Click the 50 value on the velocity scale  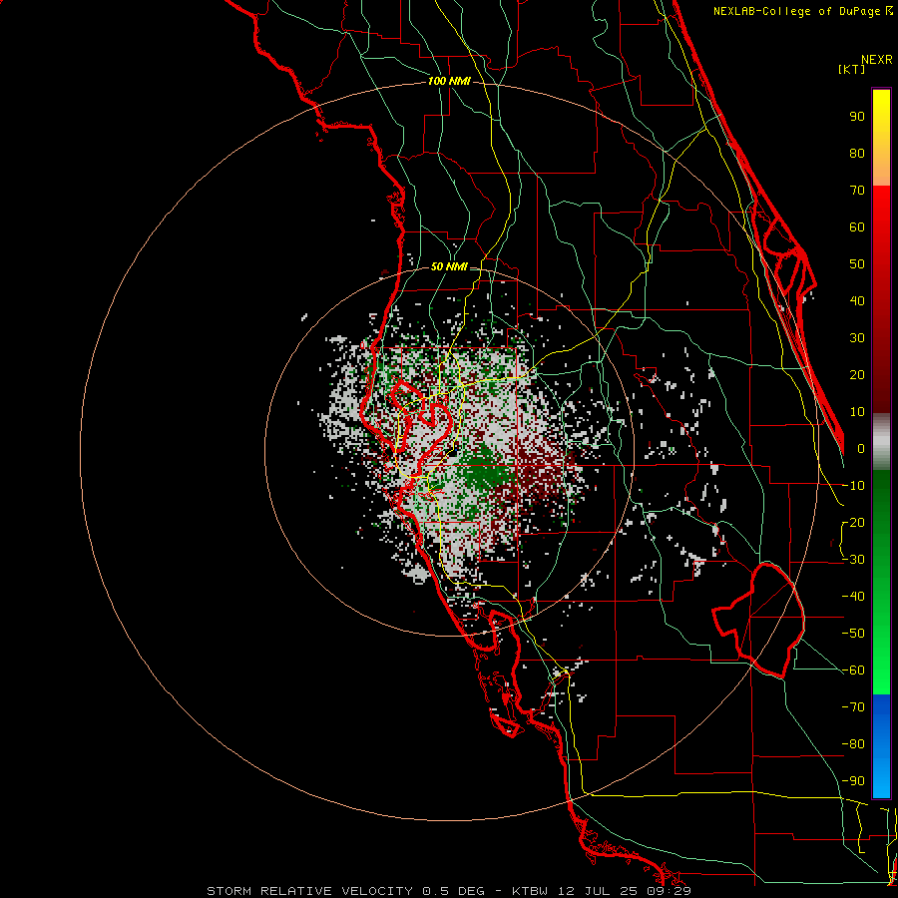coord(857,264)
